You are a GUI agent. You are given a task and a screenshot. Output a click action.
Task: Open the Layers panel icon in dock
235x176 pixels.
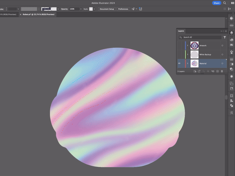231,32
